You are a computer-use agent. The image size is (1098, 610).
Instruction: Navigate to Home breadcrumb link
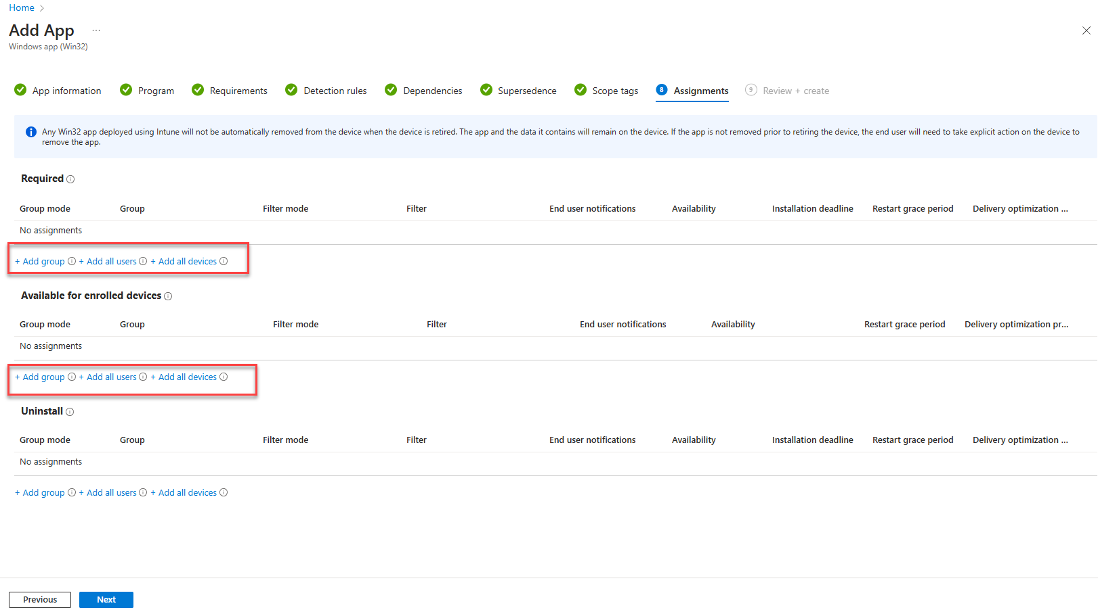22,8
